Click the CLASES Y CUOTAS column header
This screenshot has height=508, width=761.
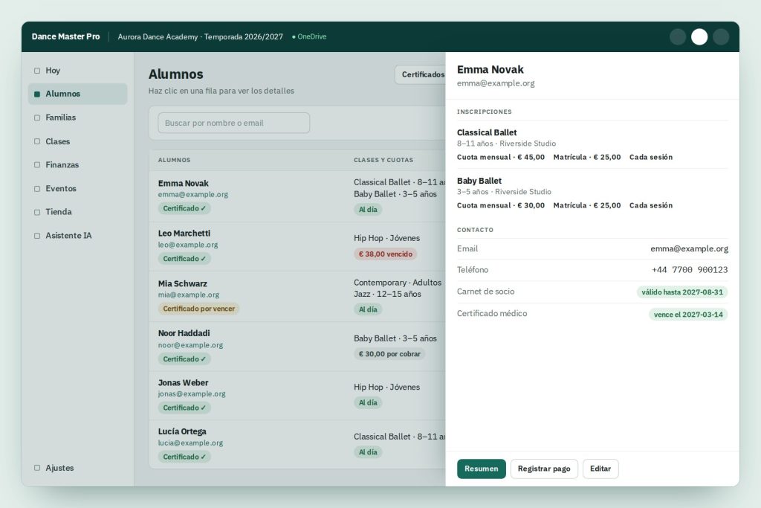(x=383, y=160)
